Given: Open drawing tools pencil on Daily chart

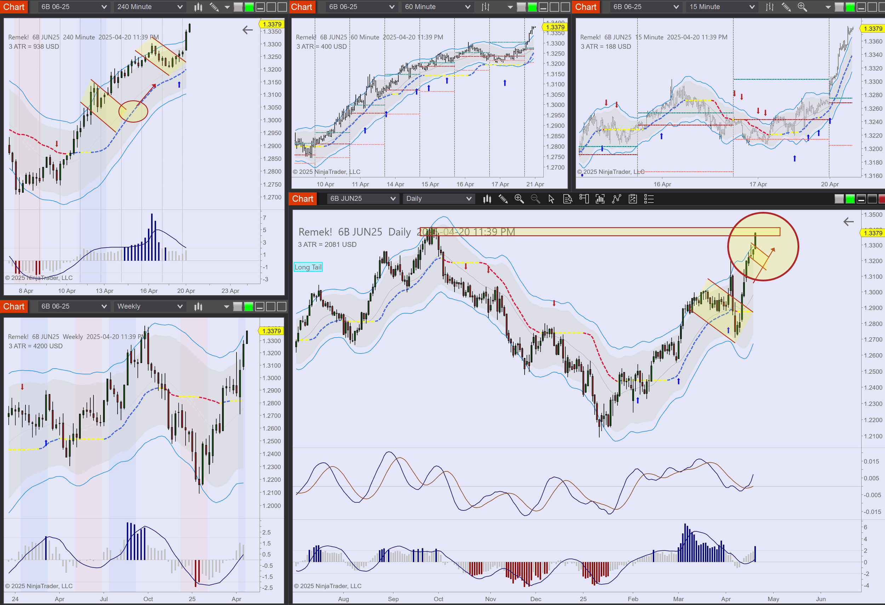Looking at the screenshot, I should point(503,198).
